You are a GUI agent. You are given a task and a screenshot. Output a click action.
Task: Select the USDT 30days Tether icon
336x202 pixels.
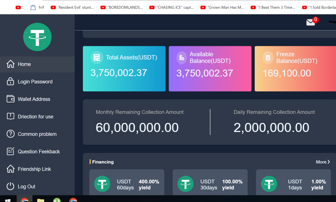[x=185, y=184]
